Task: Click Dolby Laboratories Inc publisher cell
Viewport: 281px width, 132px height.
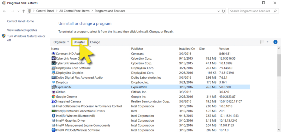Action: coord(146,78)
